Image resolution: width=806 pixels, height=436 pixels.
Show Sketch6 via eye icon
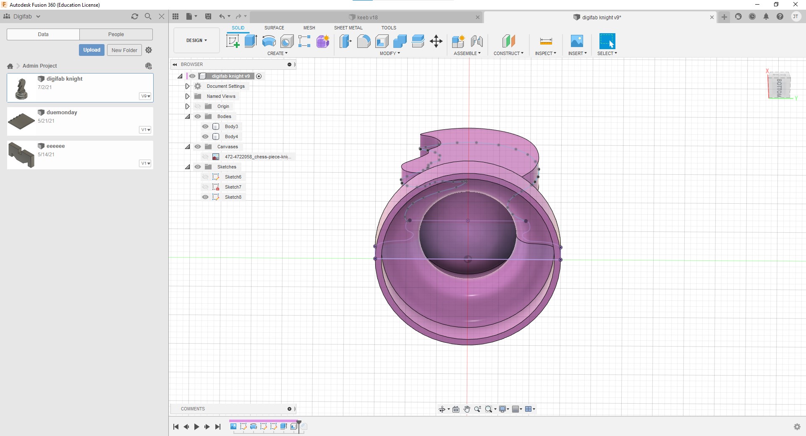205,177
